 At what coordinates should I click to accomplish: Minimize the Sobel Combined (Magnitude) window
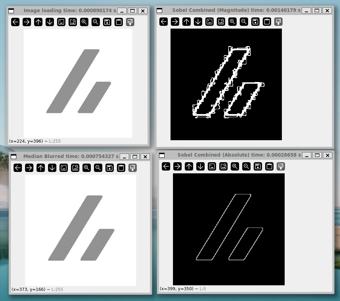point(306,10)
